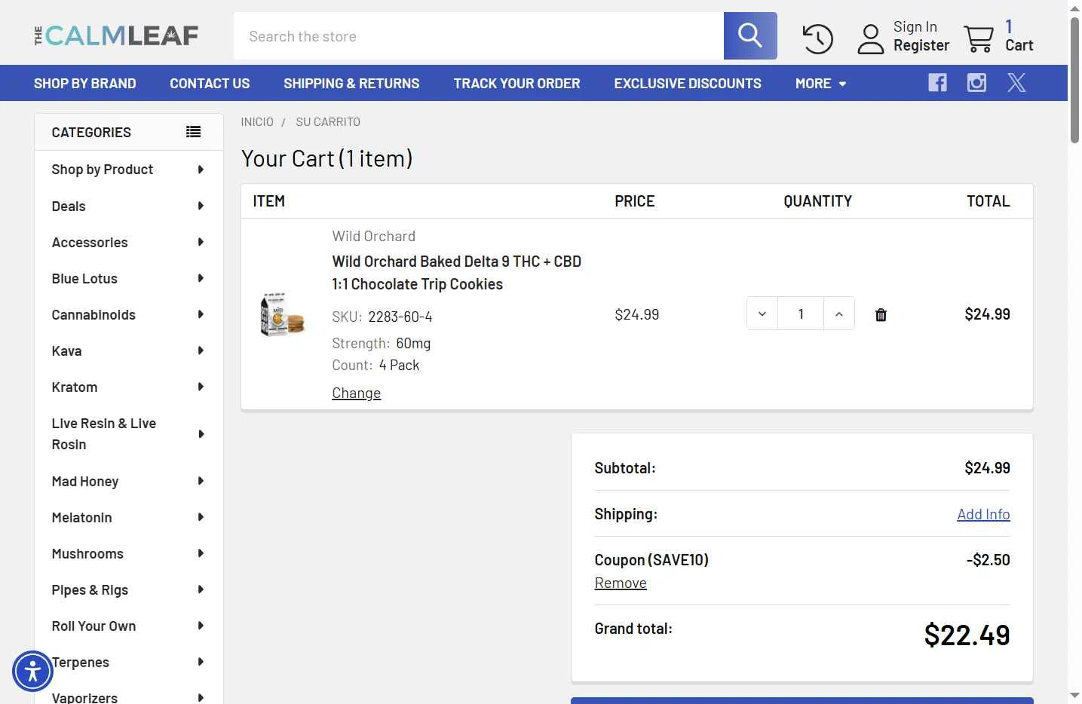The image size is (1082, 704).
Task: Decrease cookies quantity with down arrow
Action: [762, 314]
